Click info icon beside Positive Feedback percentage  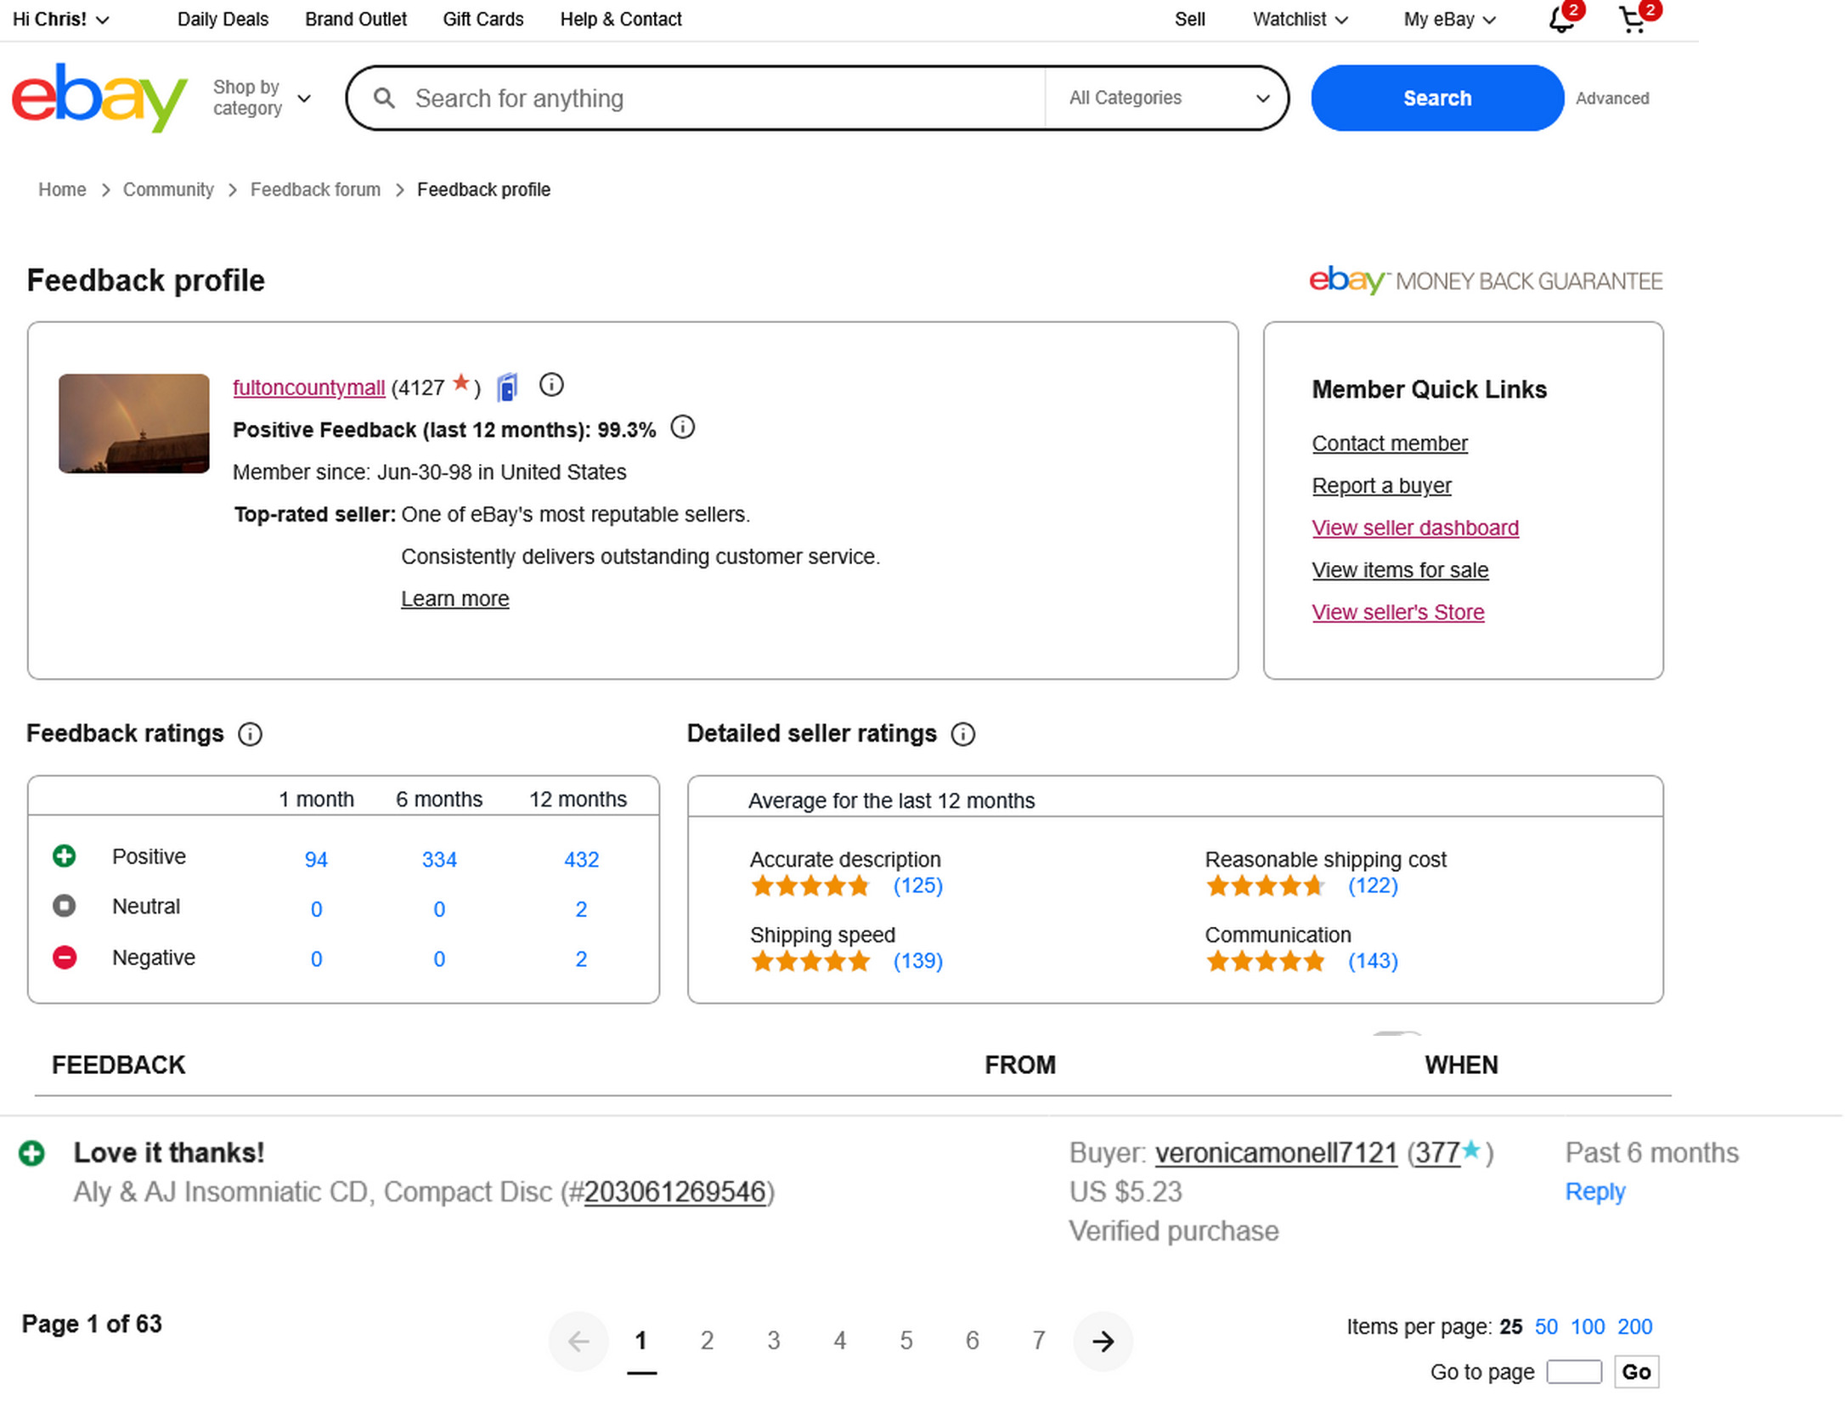pyautogui.click(x=683, y=427)
